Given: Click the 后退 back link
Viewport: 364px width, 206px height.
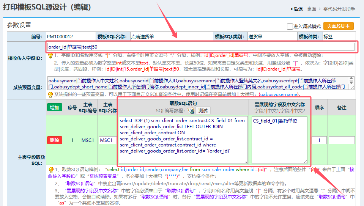Looking at the screenshot, I should click(x=298, y=9).
